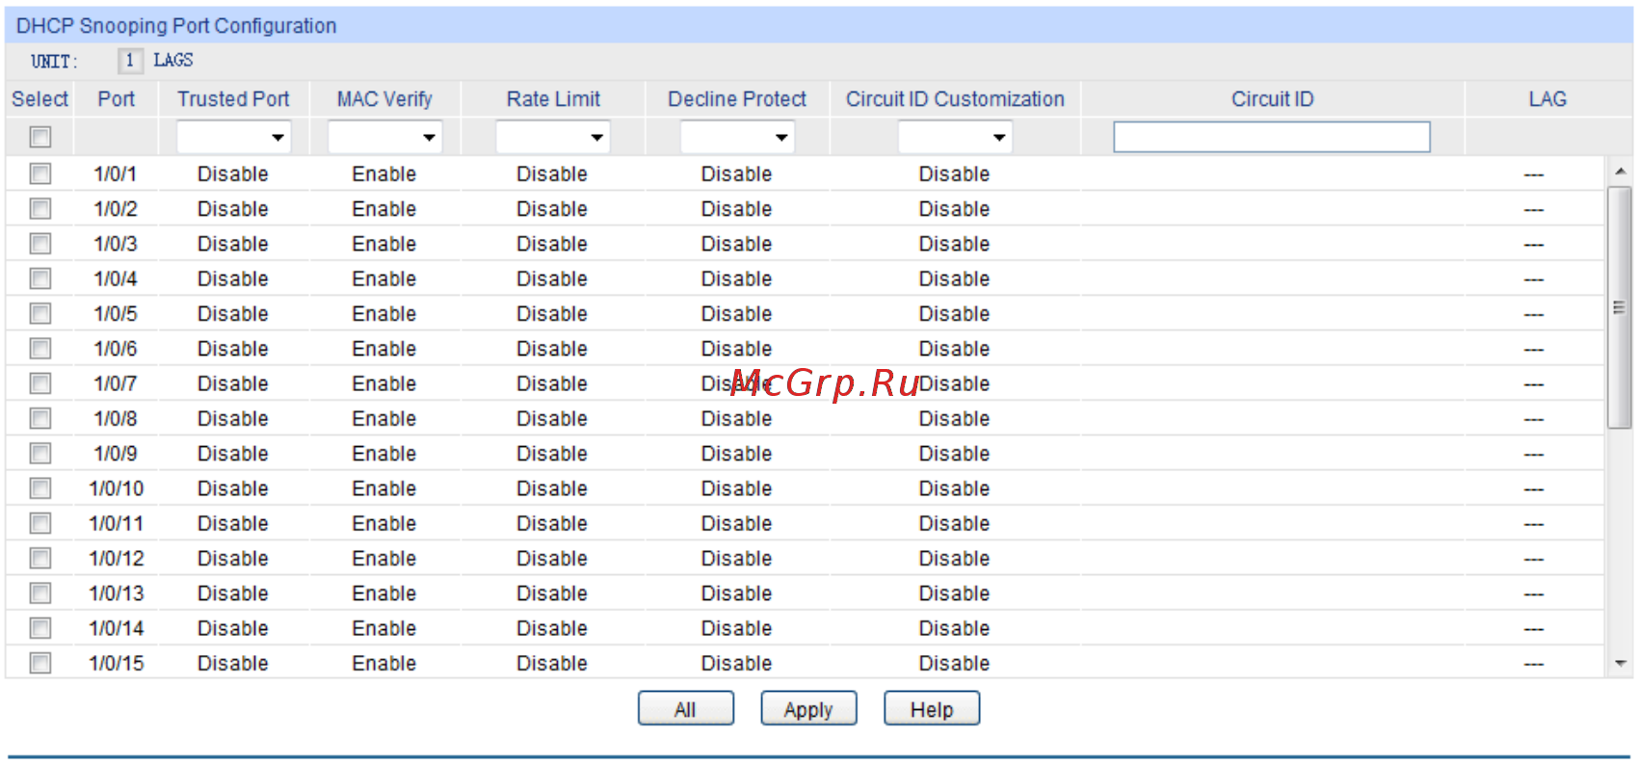Screen dimensions: 1639x764
Task: Open Help for DHCP Snooping
Action: 932,709
